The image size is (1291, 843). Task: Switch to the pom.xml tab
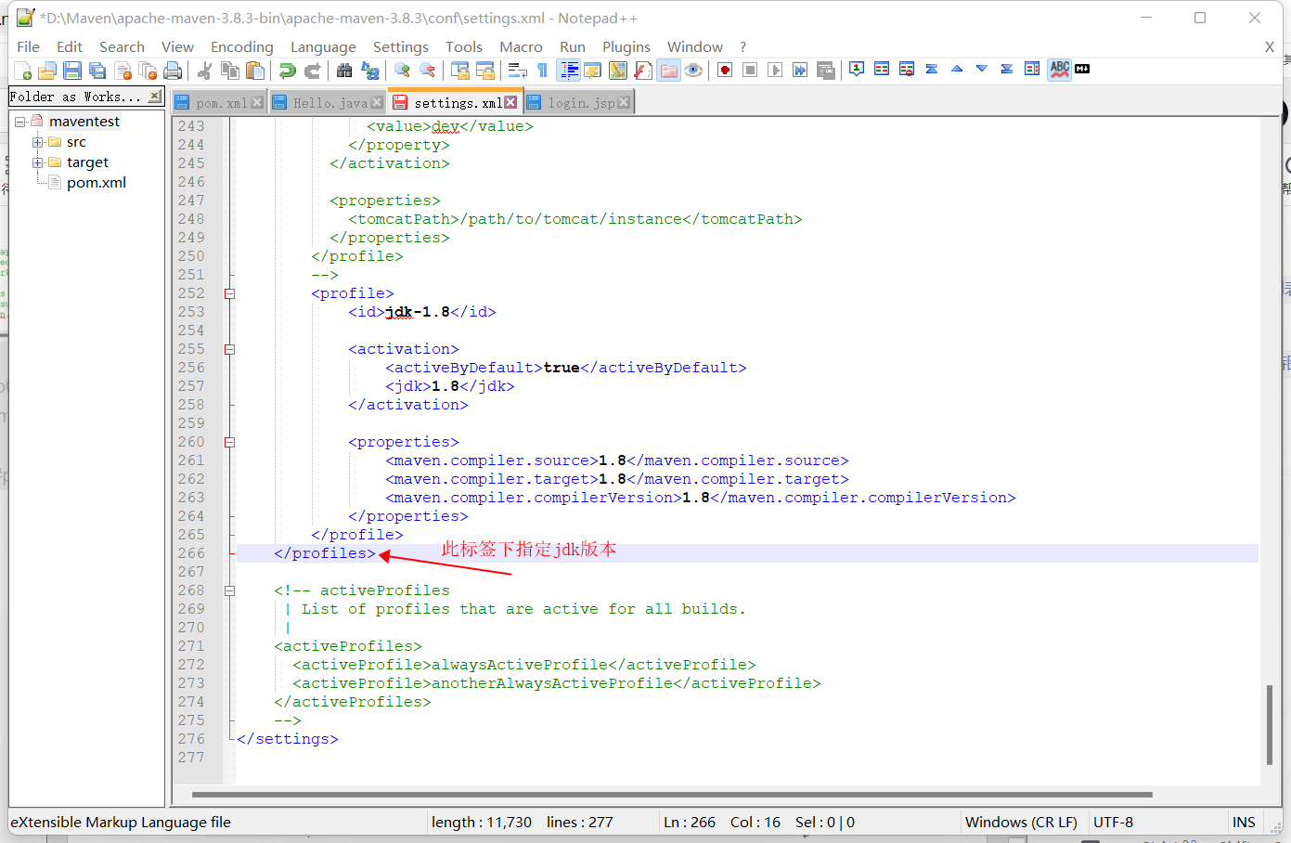pyautogui.click(x=220, y=103)
